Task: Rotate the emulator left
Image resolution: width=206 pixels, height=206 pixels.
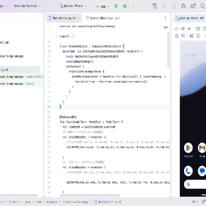Action: pos(198,29)
